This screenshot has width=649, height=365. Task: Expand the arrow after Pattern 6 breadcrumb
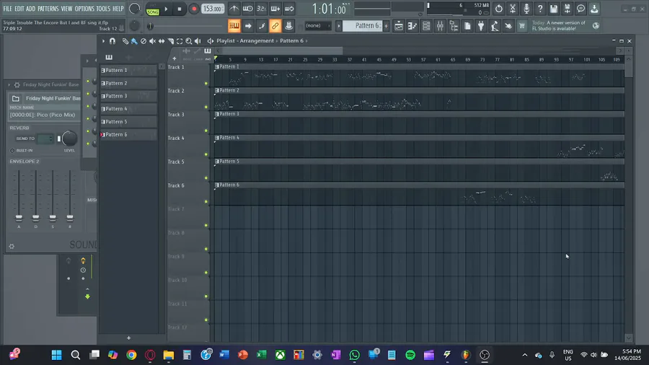306,41
